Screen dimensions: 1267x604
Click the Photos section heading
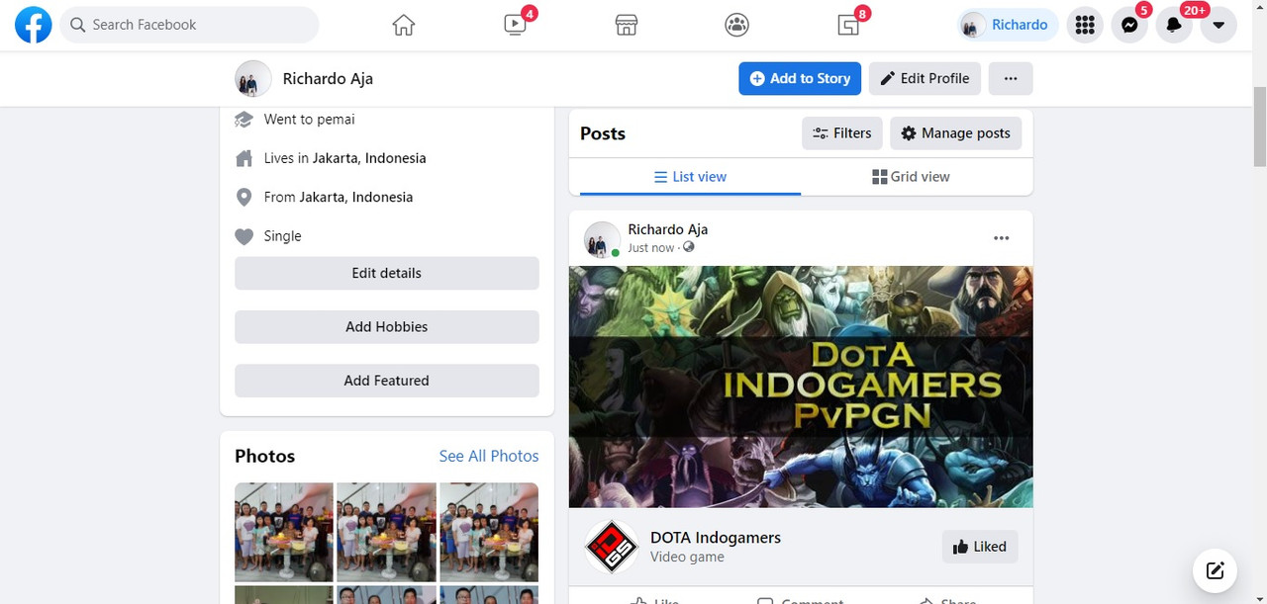click(x=264, y=456)
